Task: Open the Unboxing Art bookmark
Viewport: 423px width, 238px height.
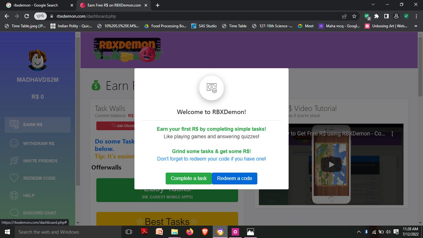Action: click(x=386, y=26)
